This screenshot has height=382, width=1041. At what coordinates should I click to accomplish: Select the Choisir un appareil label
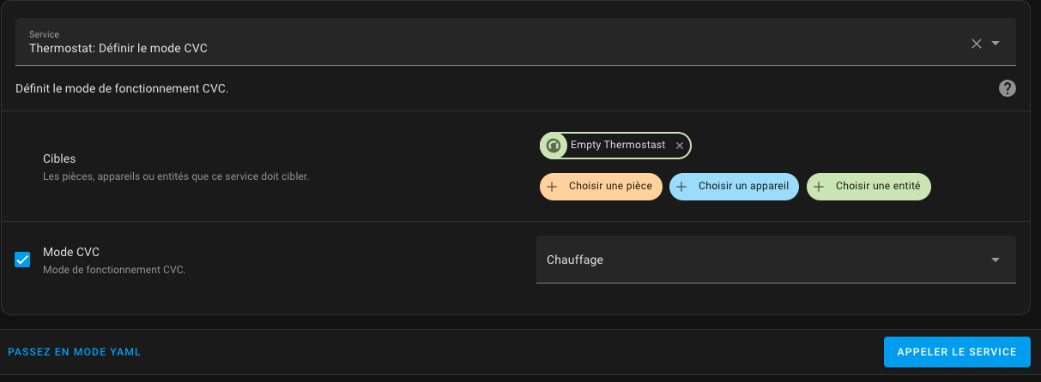point(745,186)
